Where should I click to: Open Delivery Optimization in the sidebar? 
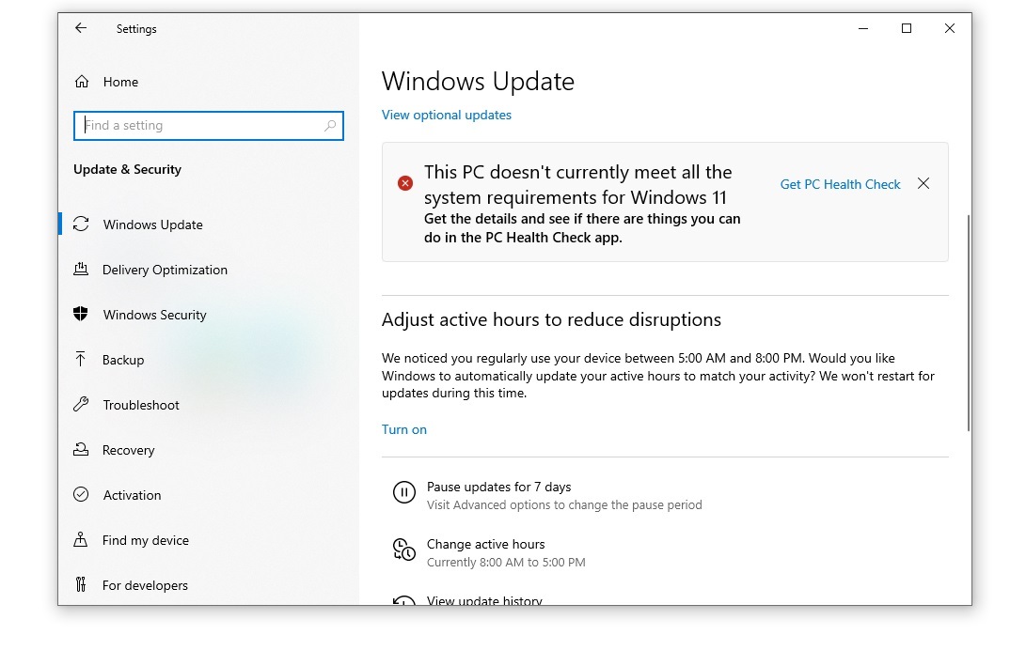(165, 270)
